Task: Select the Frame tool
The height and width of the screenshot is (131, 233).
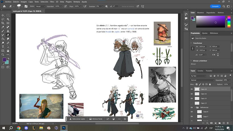Action: pyautogui.click(x=8, y=23)
